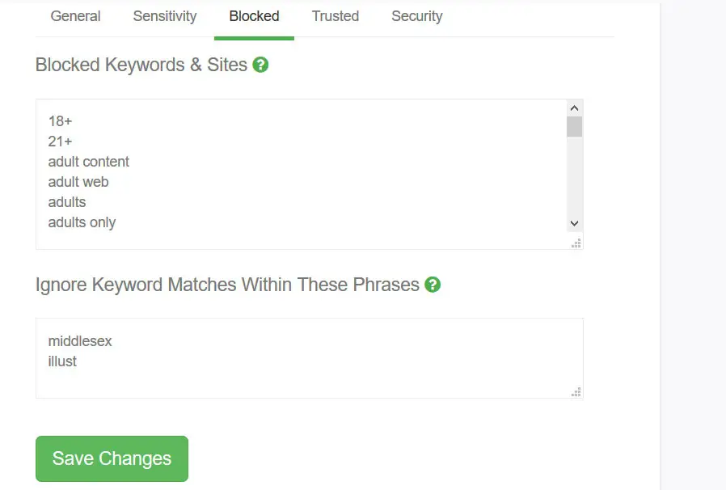Viewport: 726px width, 490px height.
Task: Click the help icon beside Ignore Keyword Matches heading
Action: [x=433, y=285]
